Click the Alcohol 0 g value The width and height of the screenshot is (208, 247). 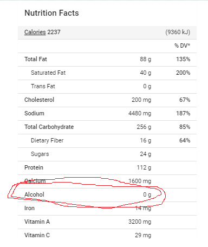(x=147, y=194)
